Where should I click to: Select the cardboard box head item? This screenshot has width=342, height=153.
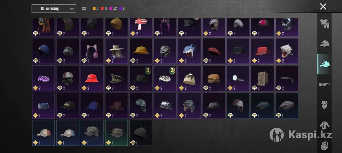pos(262,78)
